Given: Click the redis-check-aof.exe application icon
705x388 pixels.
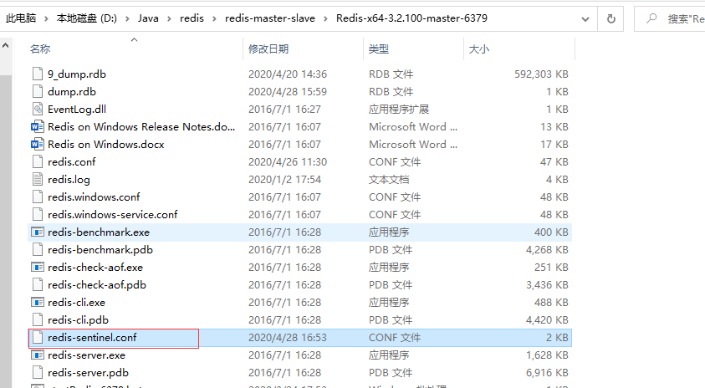Looking at the screenshot, I should pos(38,267).
